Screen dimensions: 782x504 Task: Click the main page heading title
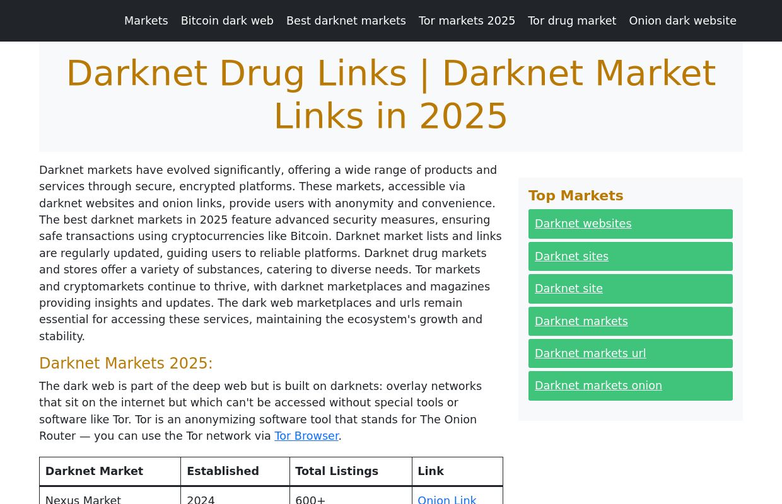(391, 94)
